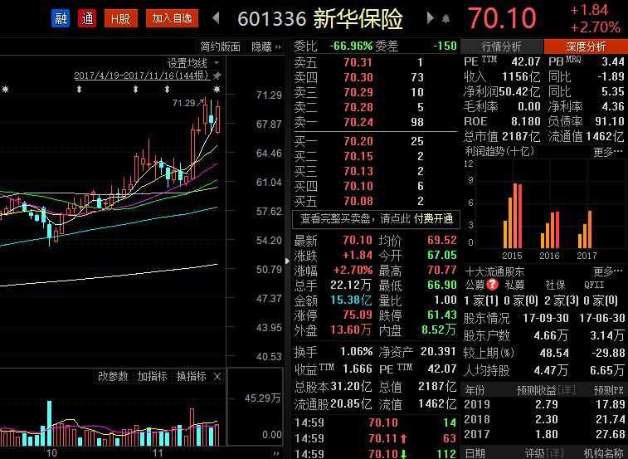The width and height of the screenshot is (628, 459).
Task: Click the 委比 -66.96% value
Action: click(351, 46)
